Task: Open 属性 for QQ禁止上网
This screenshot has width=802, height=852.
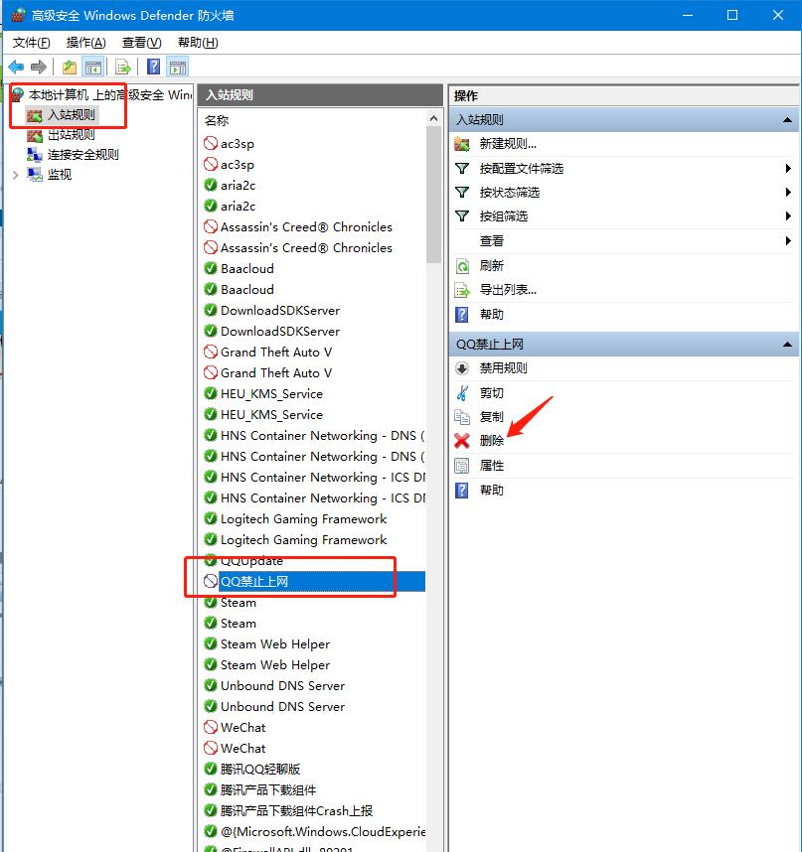Action: pyautogui.click(x=492, y=466)
